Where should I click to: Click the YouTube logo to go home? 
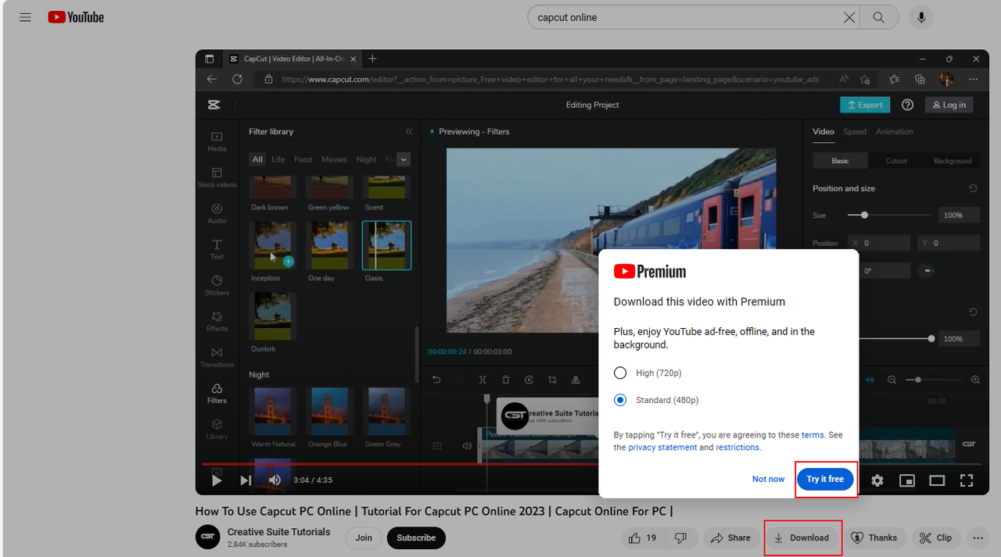coord(76,17)
